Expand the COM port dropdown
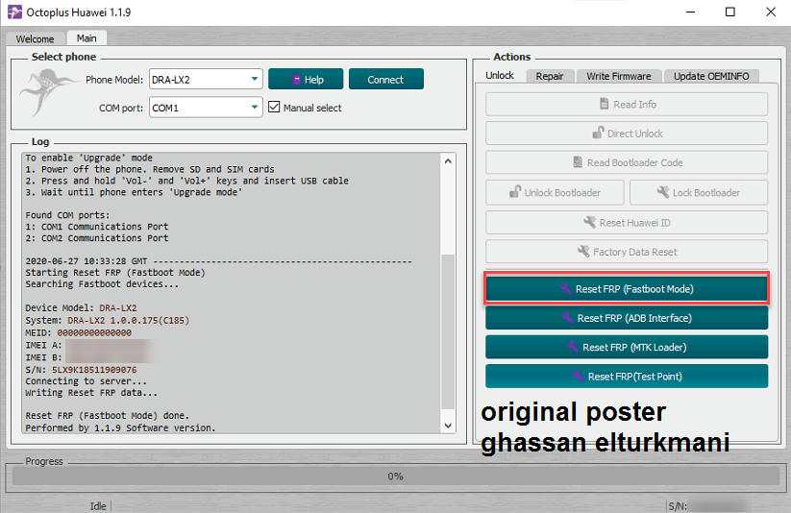The width and height of the screenshot is (791, 513). pos(206,108)
